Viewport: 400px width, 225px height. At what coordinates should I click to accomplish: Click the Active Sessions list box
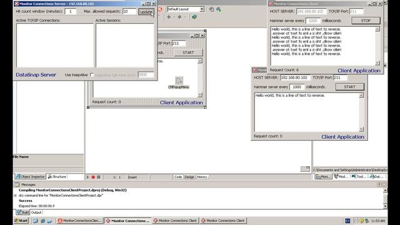click(x=125, y=46)
